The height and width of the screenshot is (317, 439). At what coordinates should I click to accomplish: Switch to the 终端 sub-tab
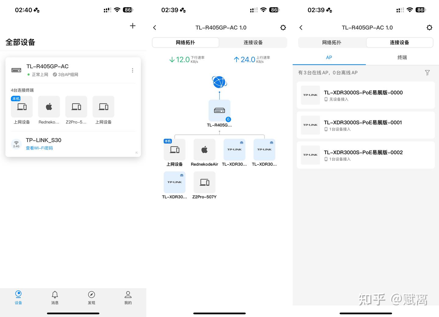(402, 58)
